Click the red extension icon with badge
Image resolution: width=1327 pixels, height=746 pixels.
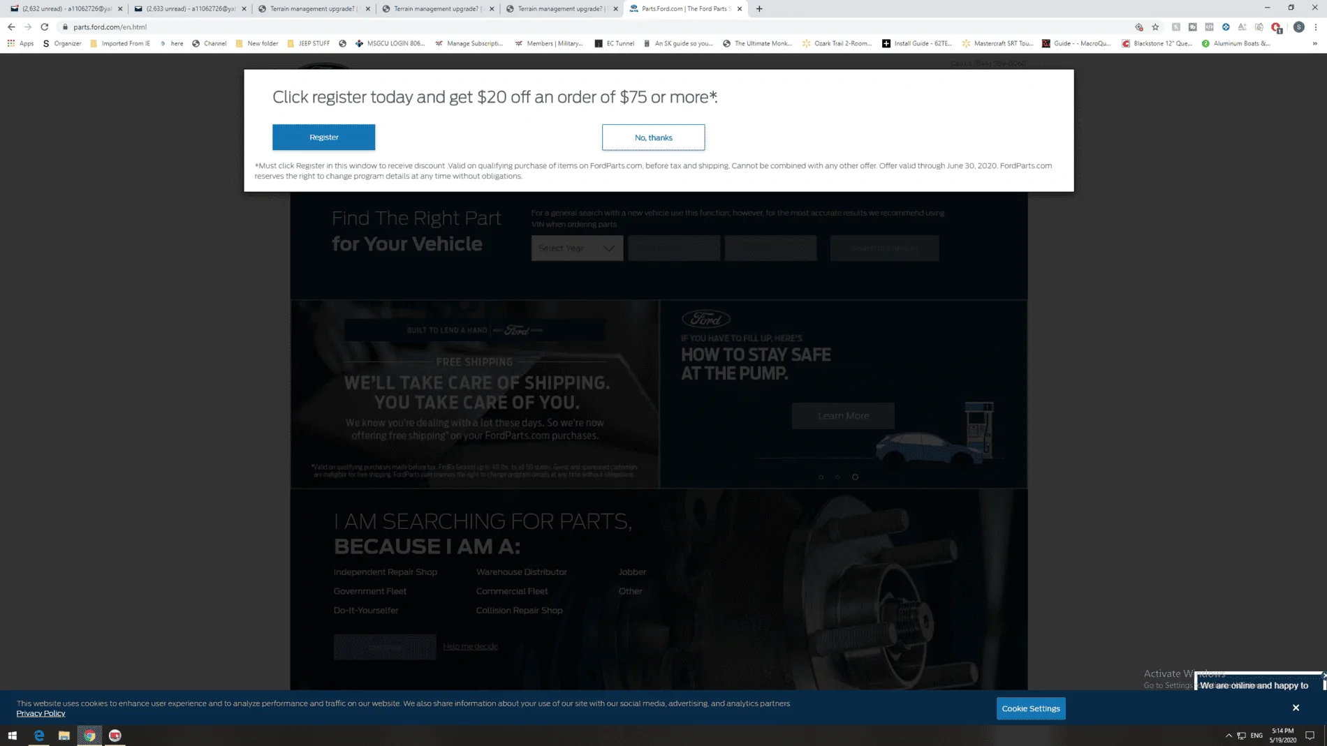[x=1277, y=27]
